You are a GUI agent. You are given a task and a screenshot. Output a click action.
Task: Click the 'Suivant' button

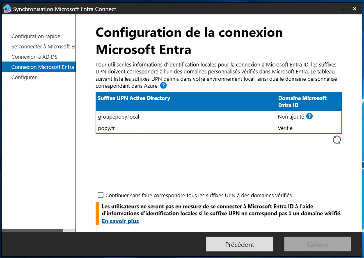click(x=317, y=244)
